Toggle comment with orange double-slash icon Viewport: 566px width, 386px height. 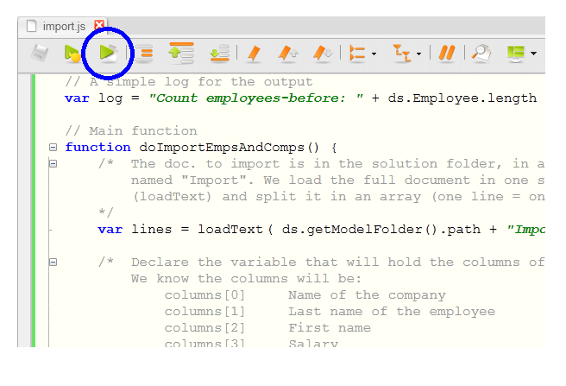click(447, 54)
